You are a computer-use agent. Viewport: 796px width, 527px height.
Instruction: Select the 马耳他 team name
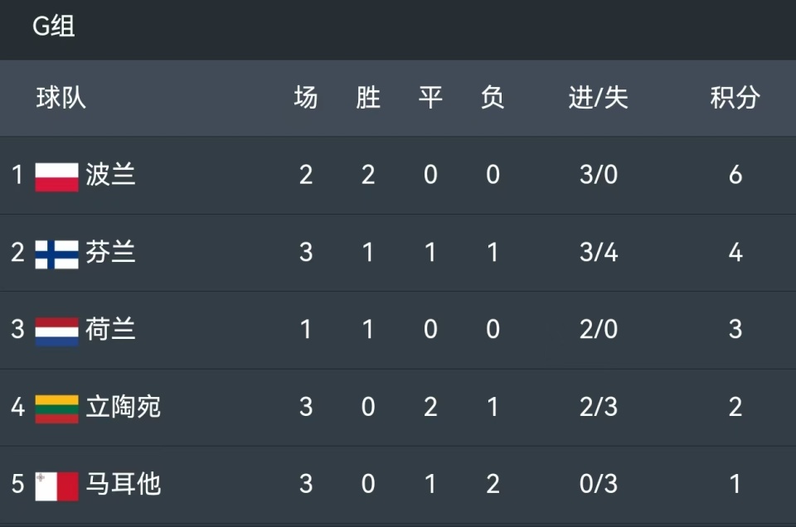[x=124, y=484]
